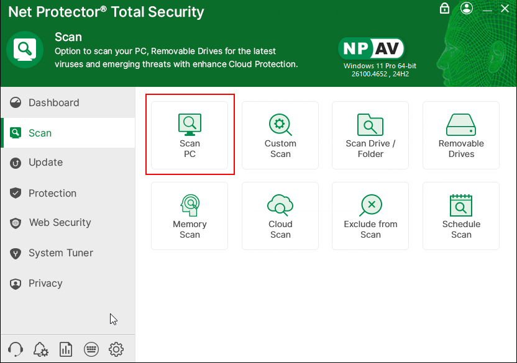
Task: Open the virtual keyboard icon
Action: 91,349
